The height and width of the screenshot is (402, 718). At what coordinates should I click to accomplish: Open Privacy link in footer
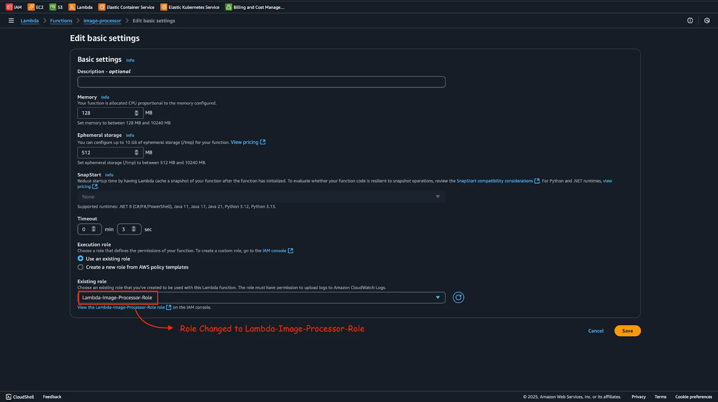[x=639, y=397]
